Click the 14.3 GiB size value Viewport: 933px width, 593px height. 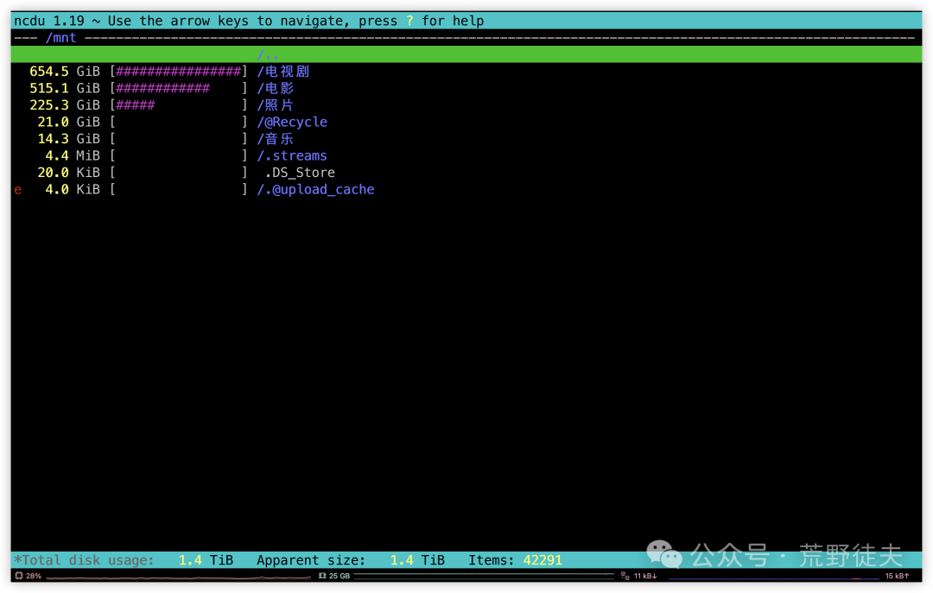coord(68,139)
